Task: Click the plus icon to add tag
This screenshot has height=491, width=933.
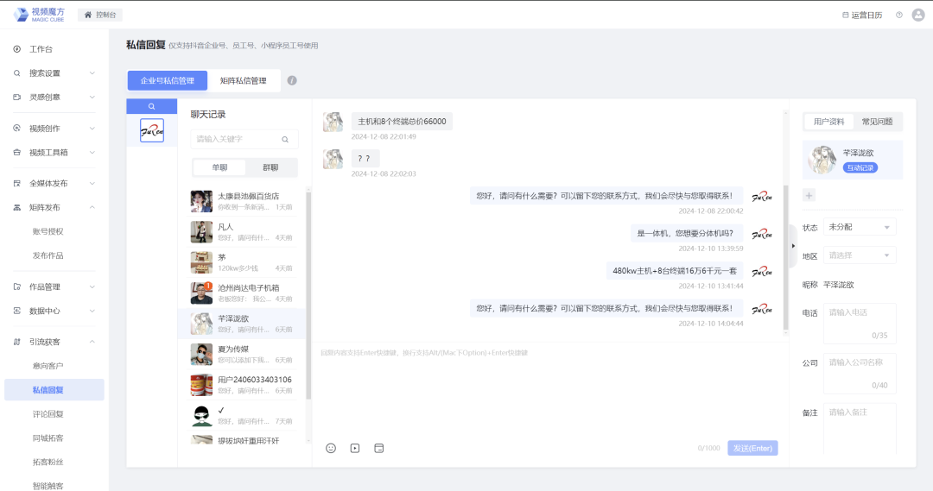Action: pos(809,195)
